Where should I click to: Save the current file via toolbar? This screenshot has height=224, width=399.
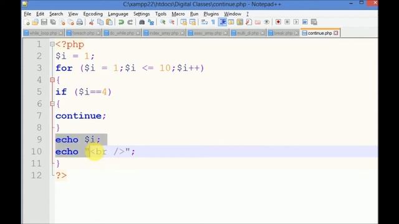(44, 22)
